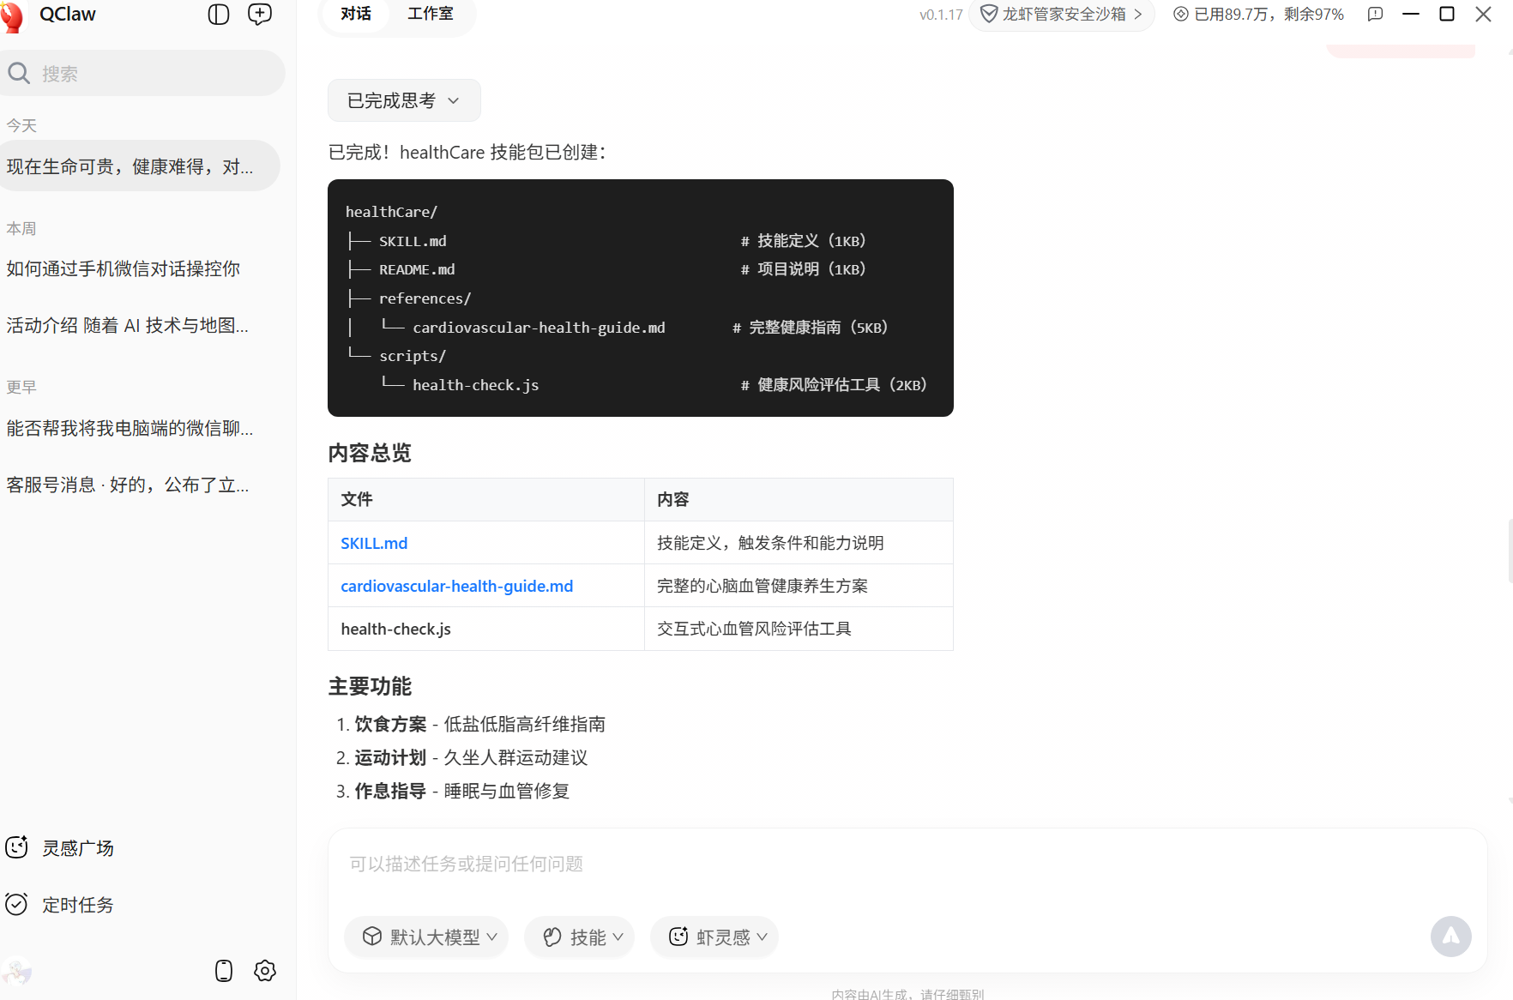The width and height of the screenshot is (1513, 1000).
Task: Open the settings gear at bottom left
Action: (264, 971)
